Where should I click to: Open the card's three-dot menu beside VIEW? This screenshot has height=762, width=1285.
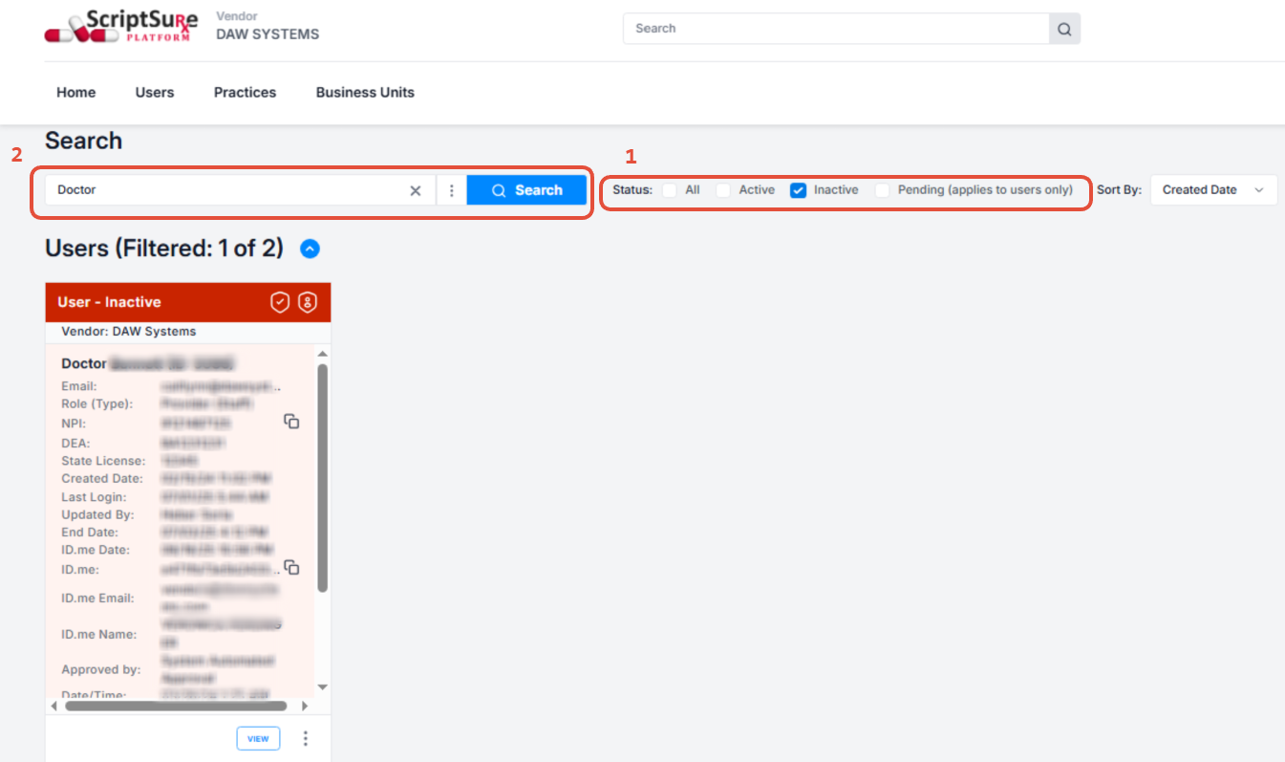(306, 738)
